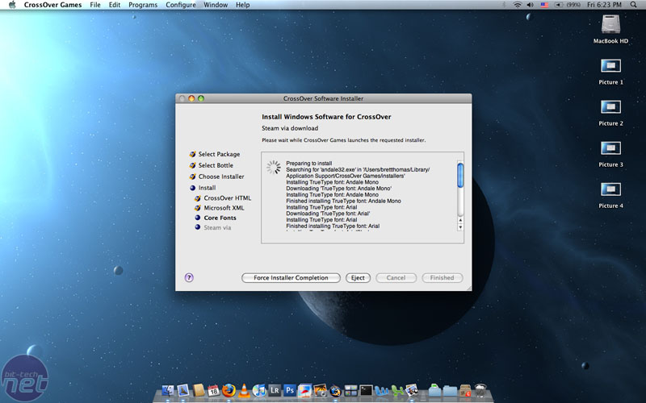Launch Photoshop (Ps) from the dock

point(290,390)
